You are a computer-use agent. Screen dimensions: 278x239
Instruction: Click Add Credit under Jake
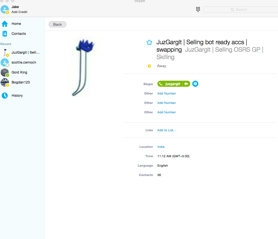click(x=19, y=12)
